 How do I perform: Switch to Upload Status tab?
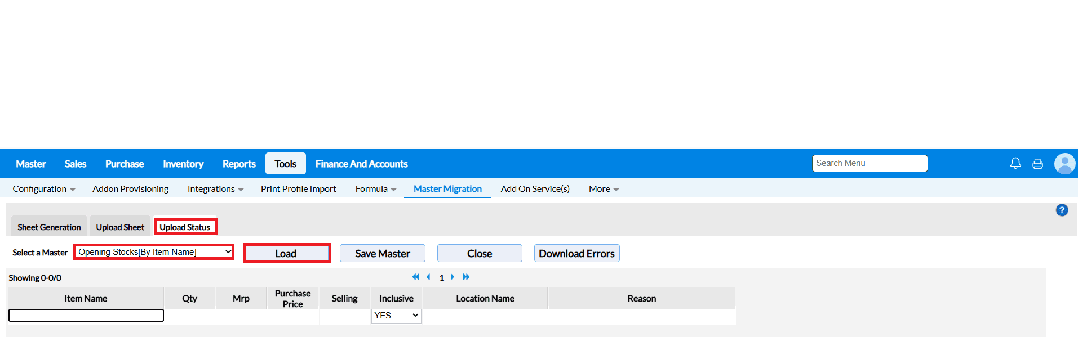click(185, 227)
